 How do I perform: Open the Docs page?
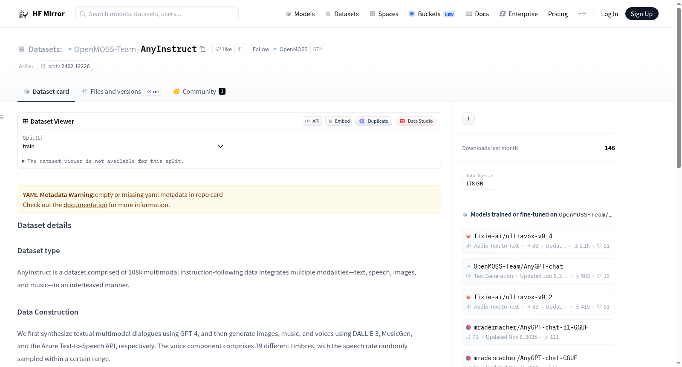click(477, 14)
